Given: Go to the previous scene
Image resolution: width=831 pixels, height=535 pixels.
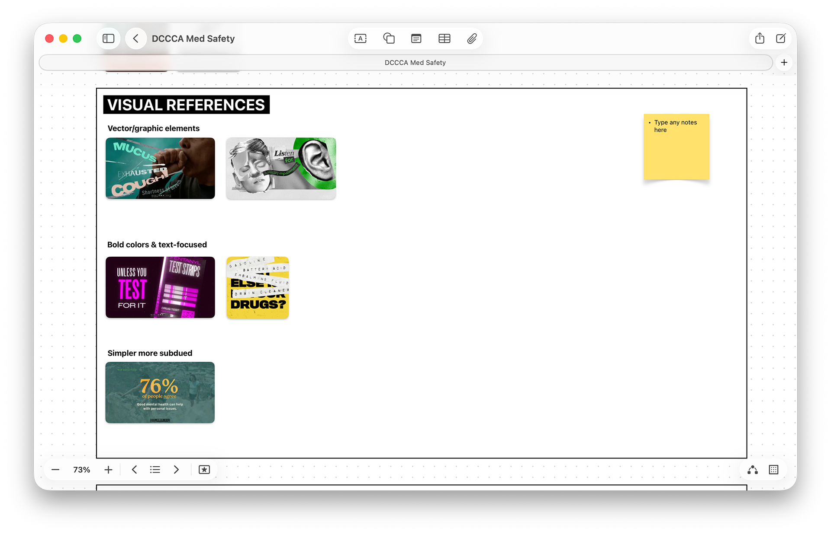Looking at the screenshot, I should [134, 470].
